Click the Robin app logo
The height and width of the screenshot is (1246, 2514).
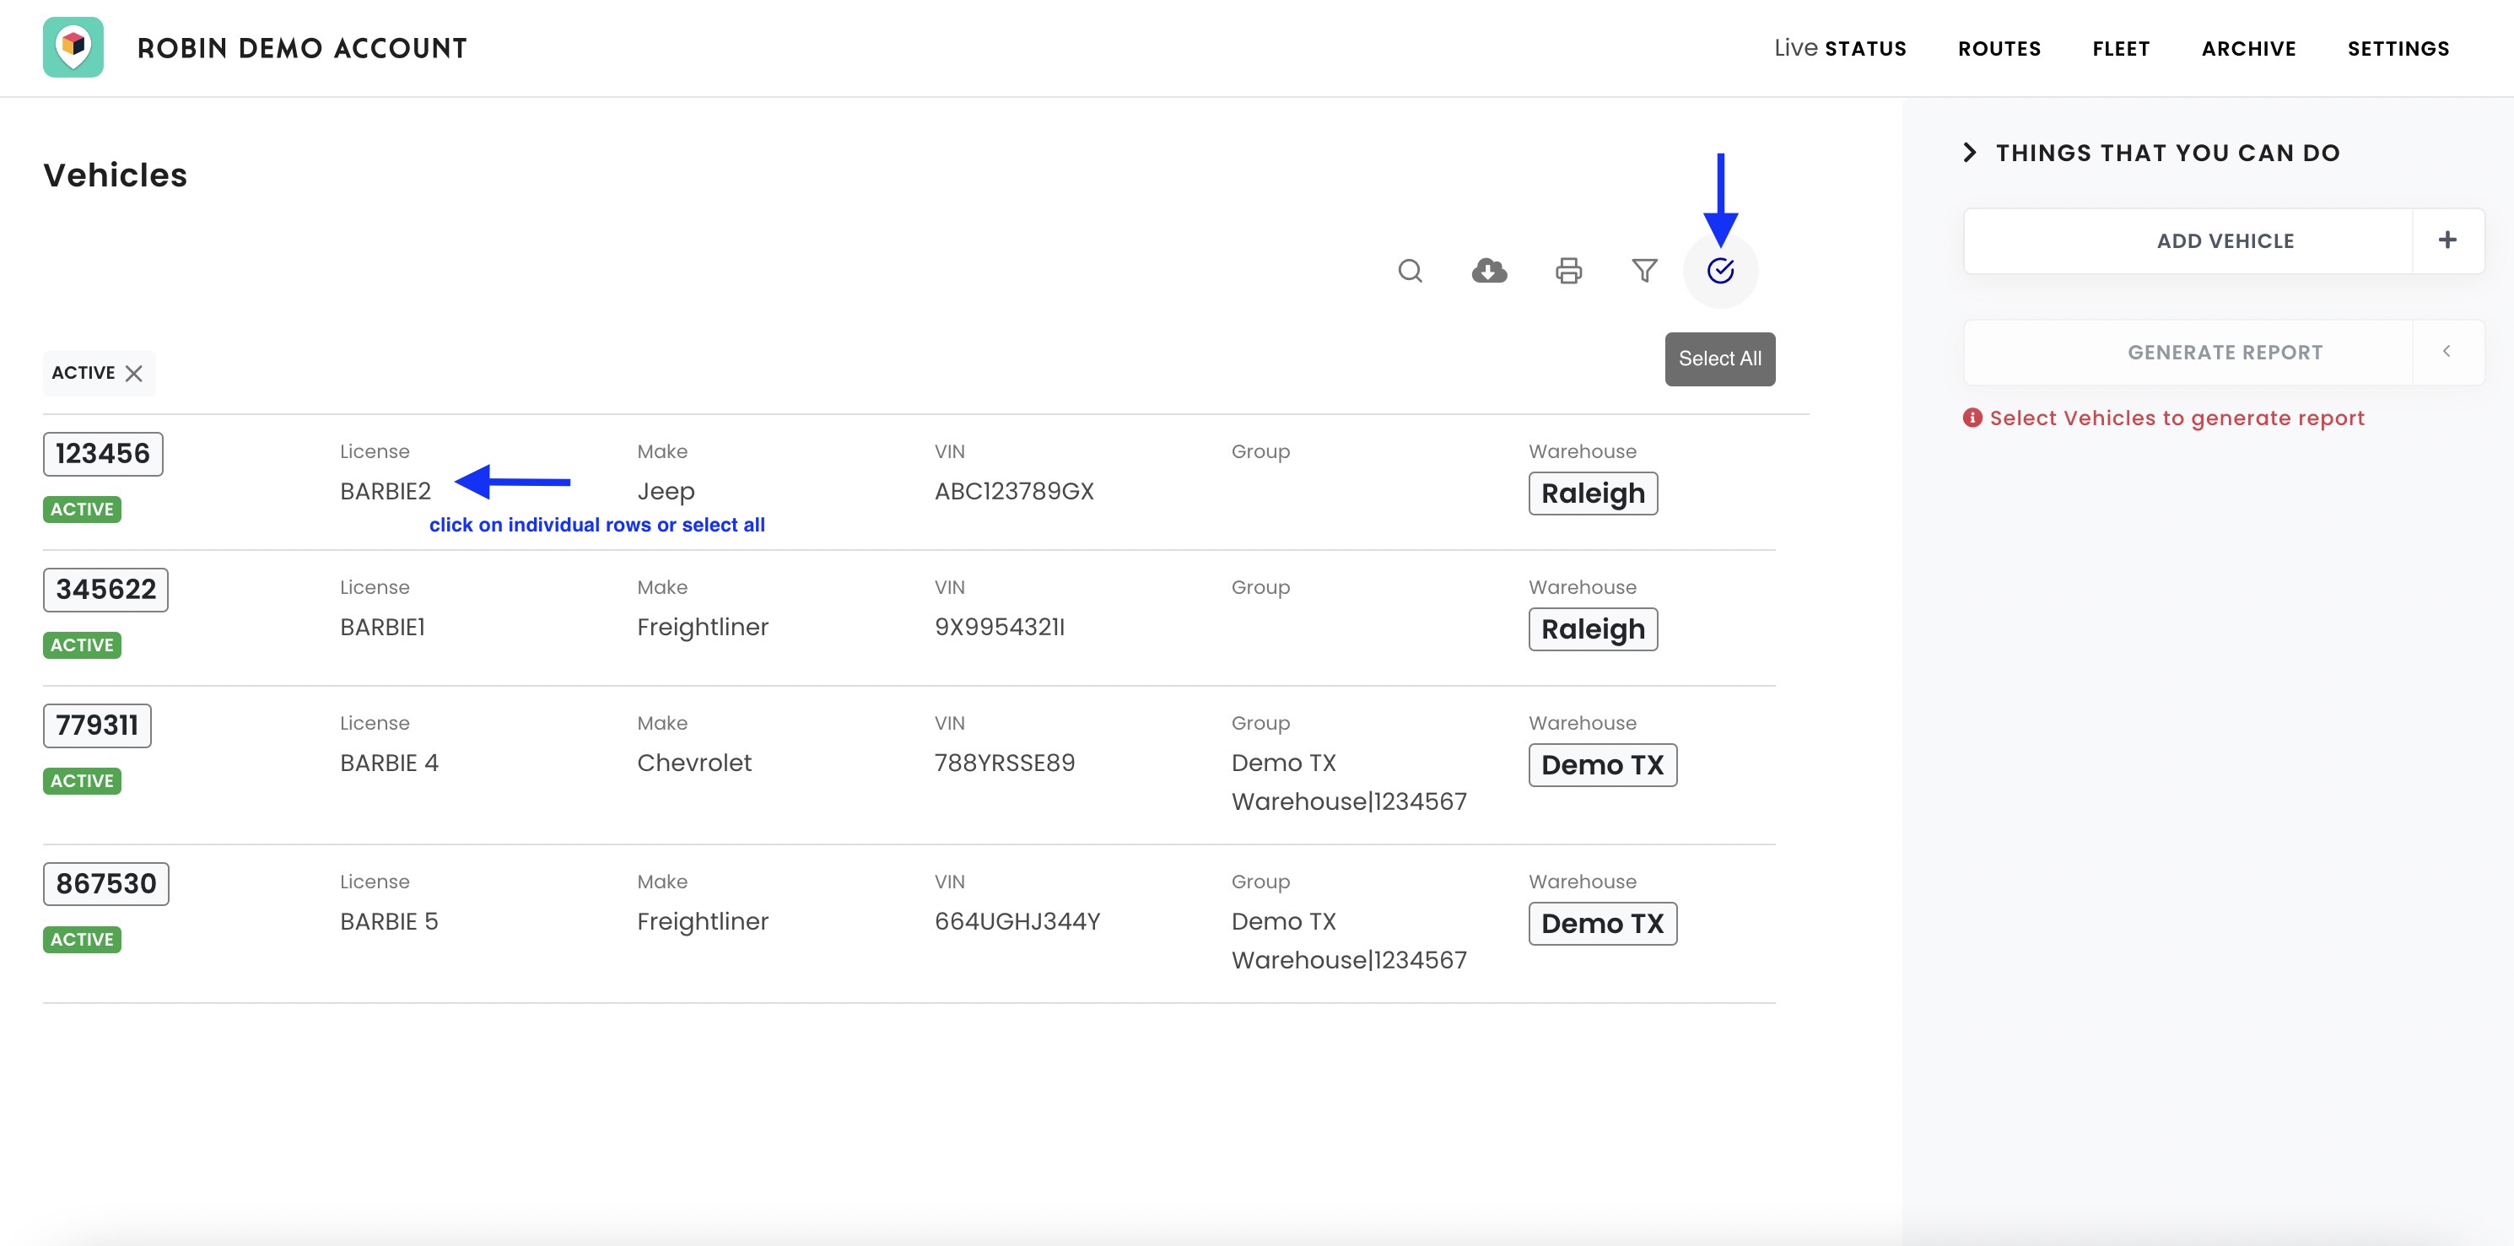[73, 47]
